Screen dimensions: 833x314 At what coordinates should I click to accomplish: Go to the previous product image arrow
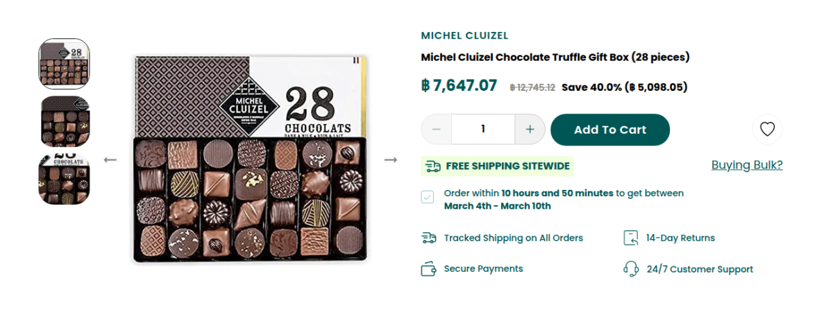point(110,160)
